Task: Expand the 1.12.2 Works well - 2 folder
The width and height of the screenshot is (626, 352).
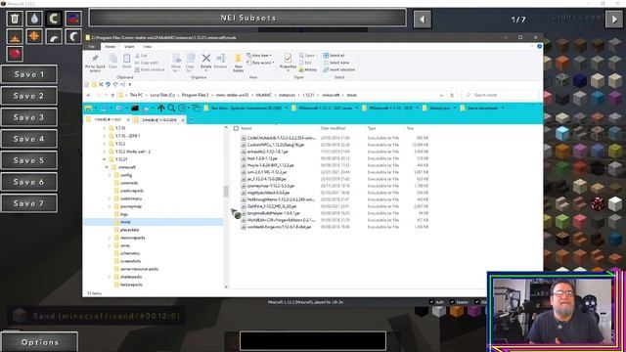Action: coord(105,152)
